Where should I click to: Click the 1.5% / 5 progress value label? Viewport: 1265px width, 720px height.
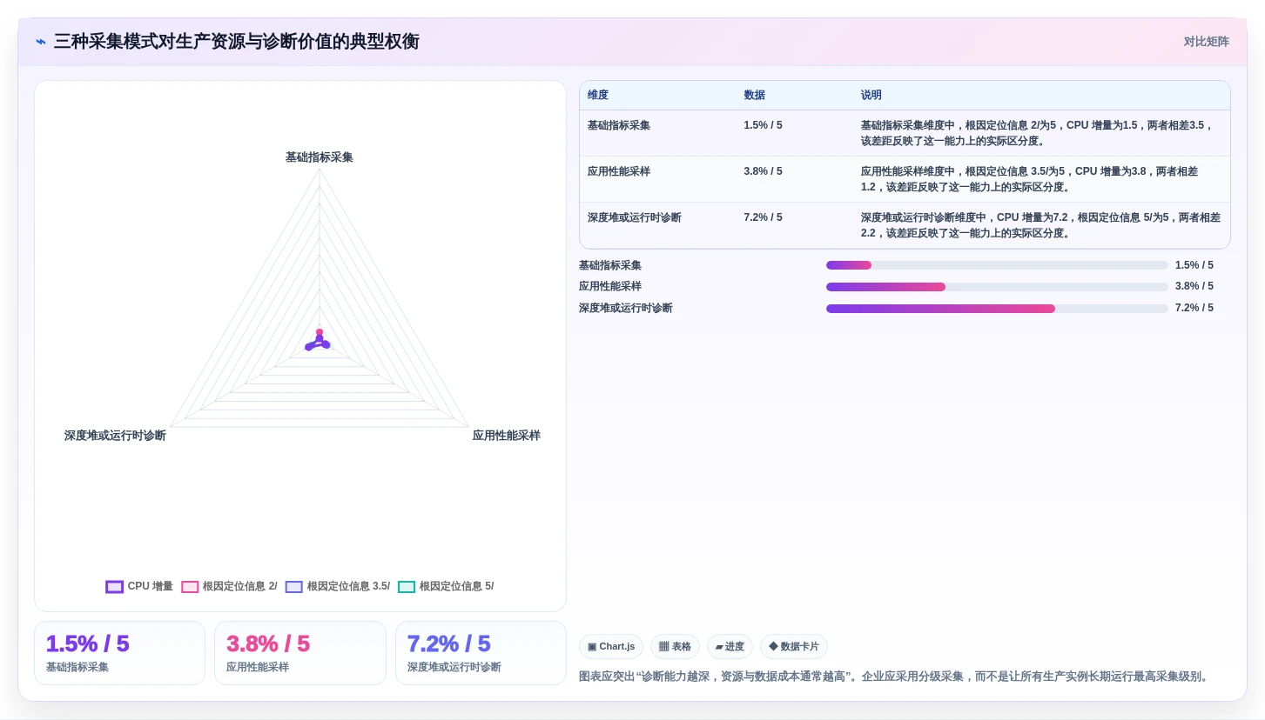(1194, 265)
